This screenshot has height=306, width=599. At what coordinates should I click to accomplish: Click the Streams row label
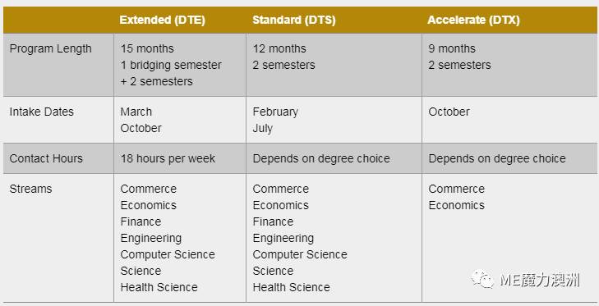click(30, 189)
